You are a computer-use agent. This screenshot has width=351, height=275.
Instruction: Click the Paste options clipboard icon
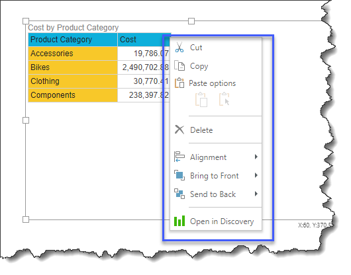pos(179,83)
